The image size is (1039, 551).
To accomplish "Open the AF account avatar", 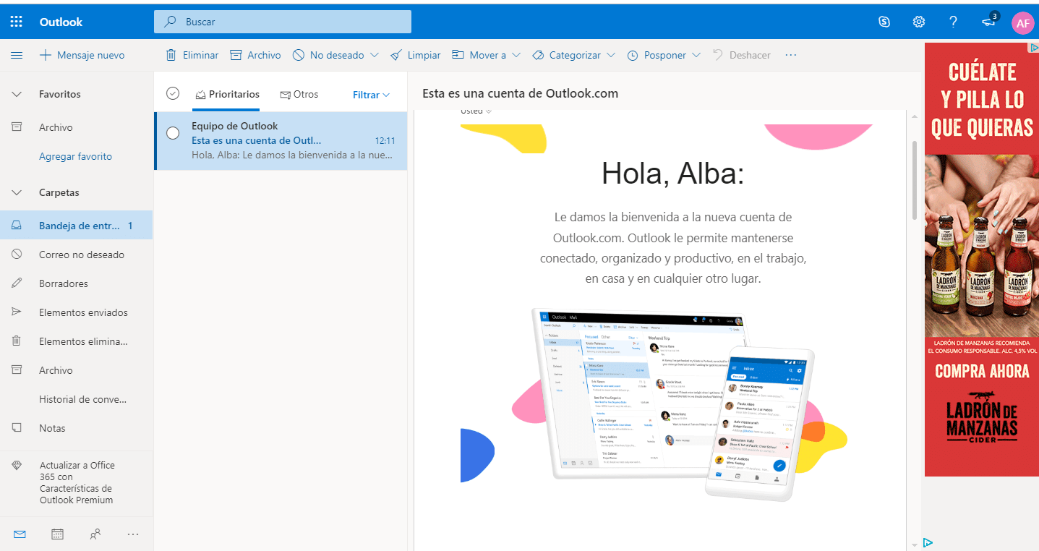I will point(1022,23).
